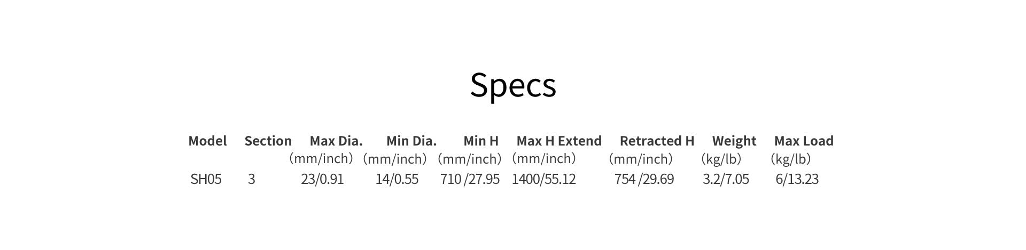Select the section count value 3
Screen dimensions: 1026x250
252,179
